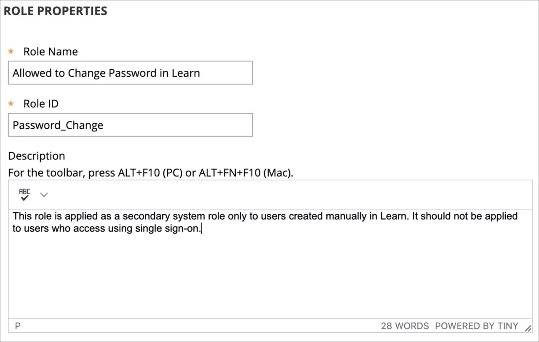Click the Powered by Tiny link
Screen dimensions: 539x342
point(476,326)
